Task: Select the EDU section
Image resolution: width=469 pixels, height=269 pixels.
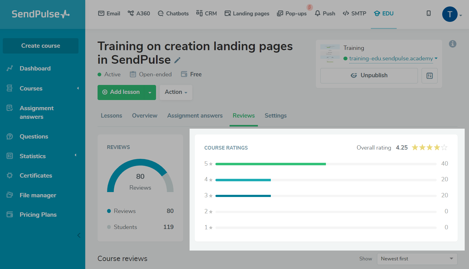Action: click(x=384, y=14)
